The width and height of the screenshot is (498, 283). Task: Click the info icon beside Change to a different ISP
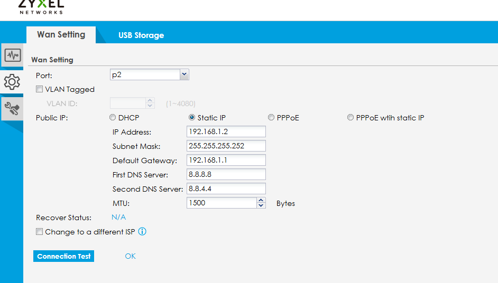[x=142, y=232]
